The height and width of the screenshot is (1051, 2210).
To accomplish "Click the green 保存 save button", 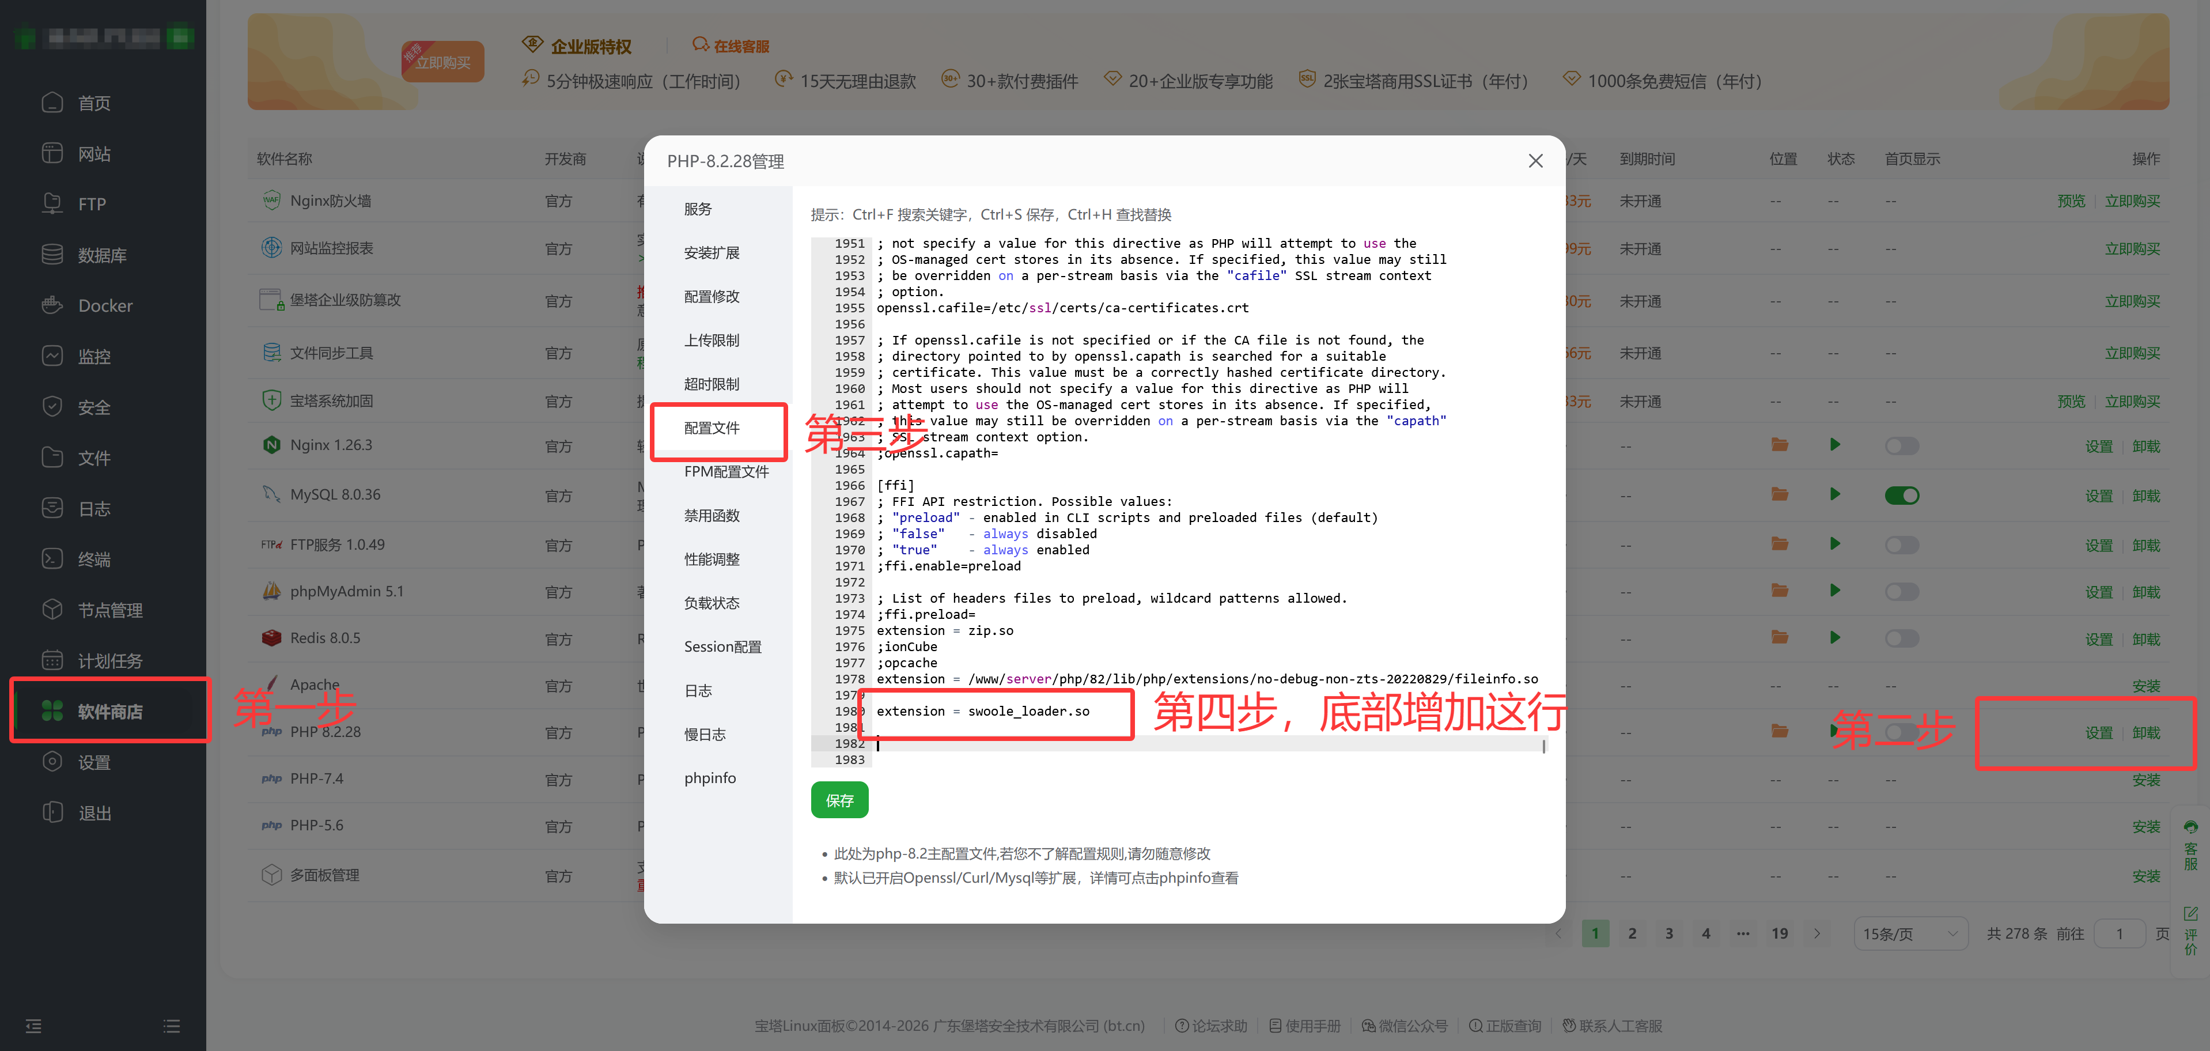I will (839, 800).
